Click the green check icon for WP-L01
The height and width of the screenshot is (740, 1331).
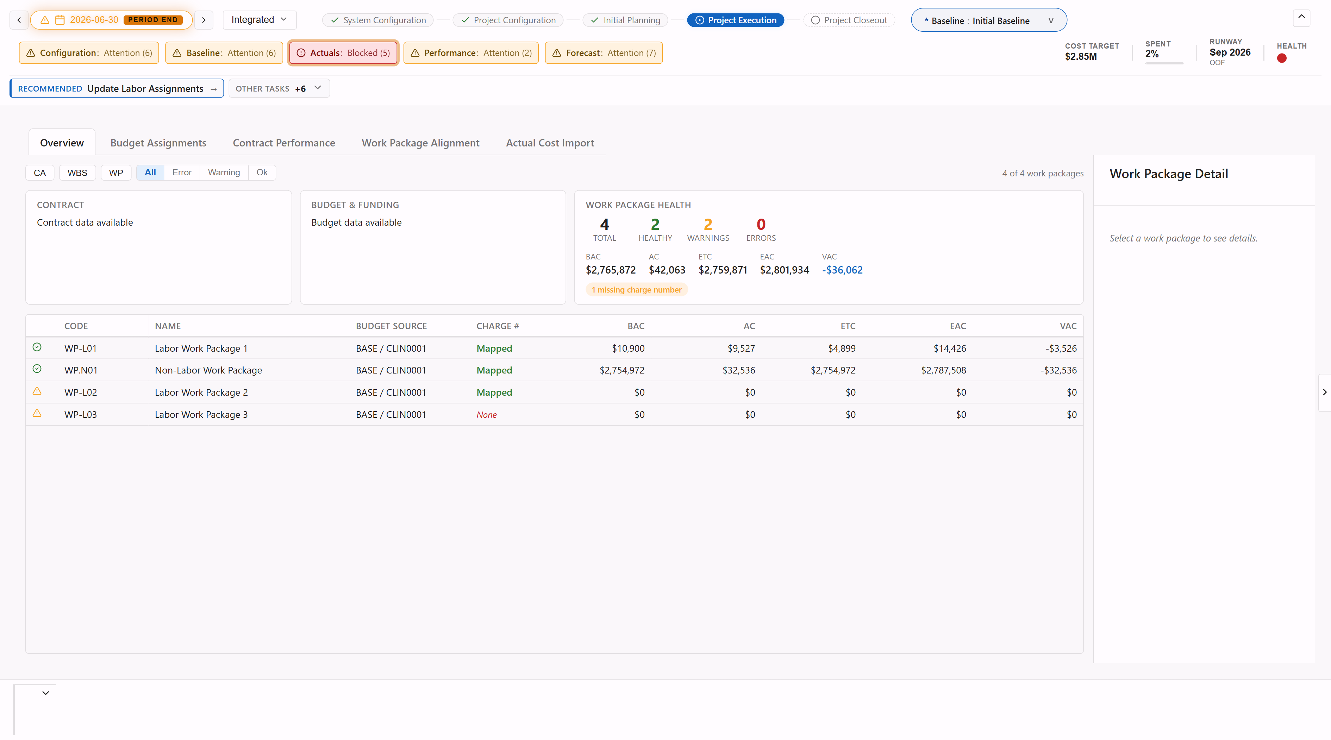tap(37, 347)
